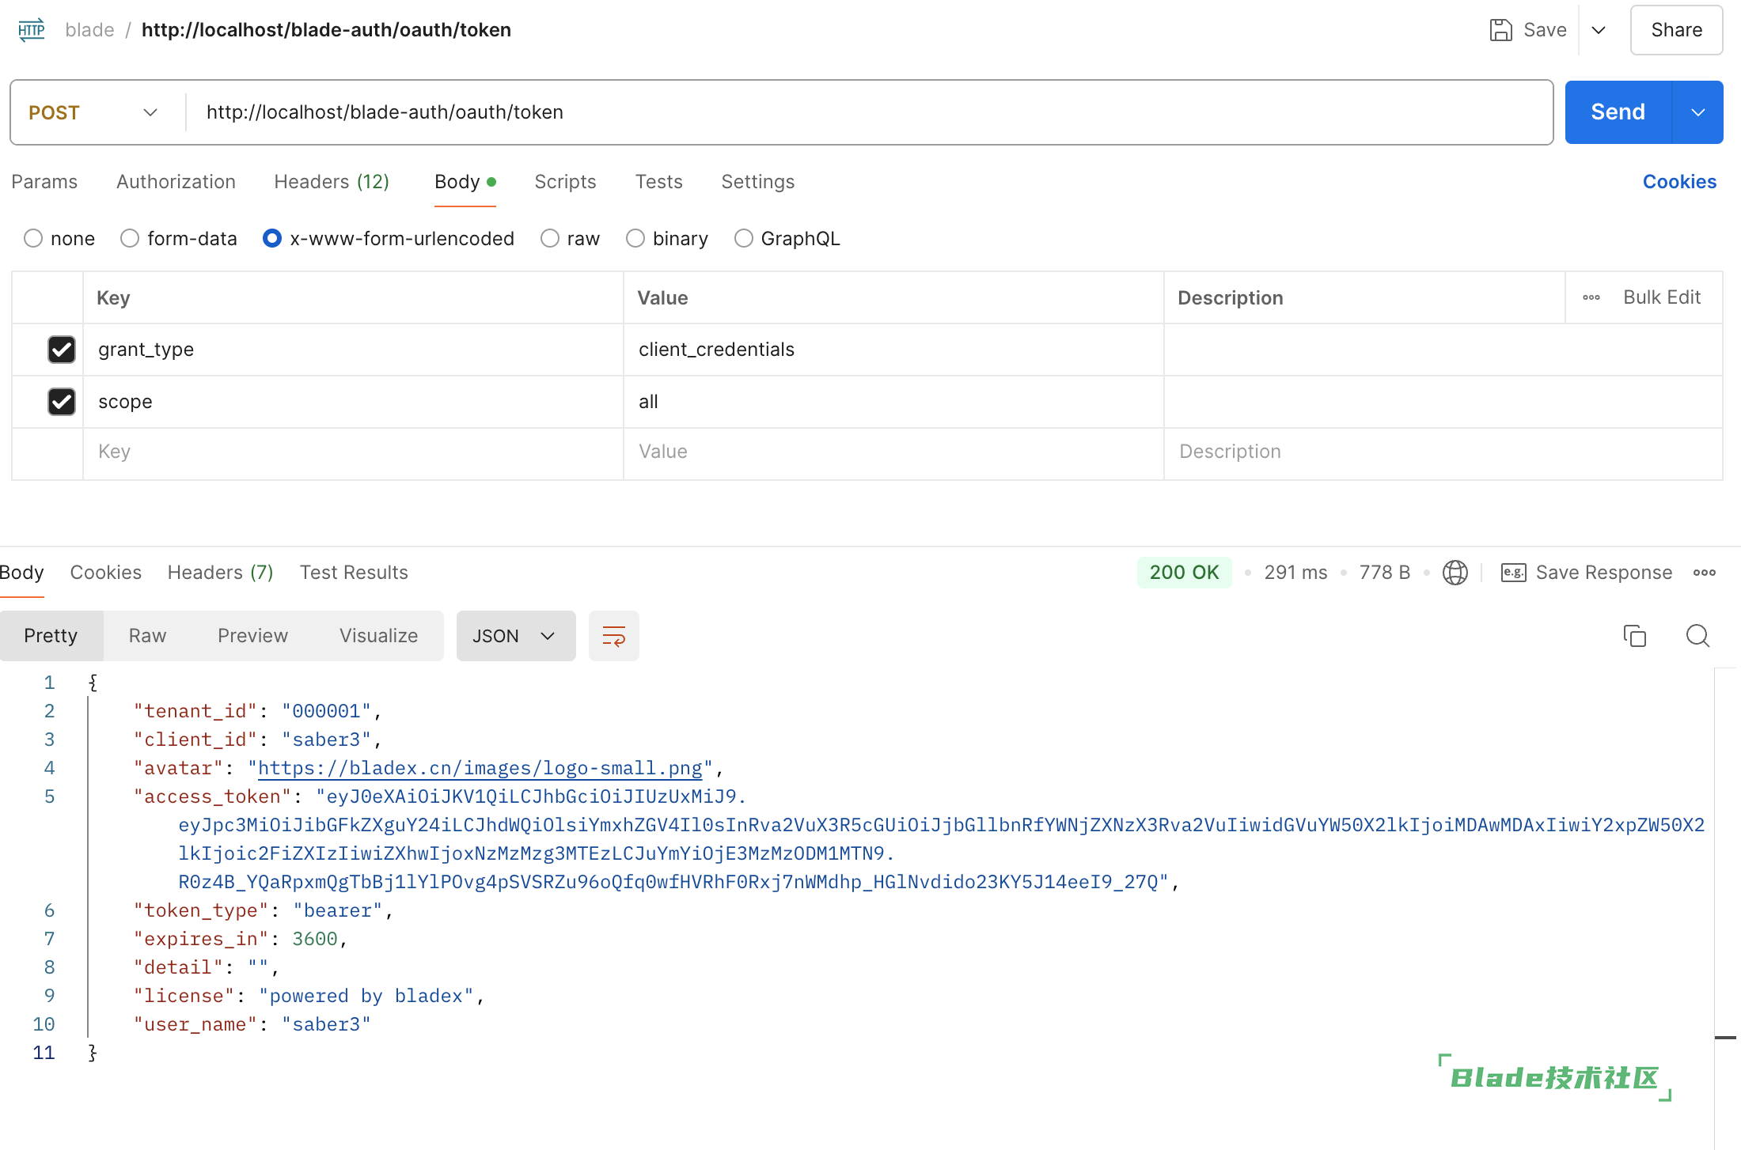Uncheck the scope parameter row
This screenshot has width=1741, height=1150.
point(62,402)
